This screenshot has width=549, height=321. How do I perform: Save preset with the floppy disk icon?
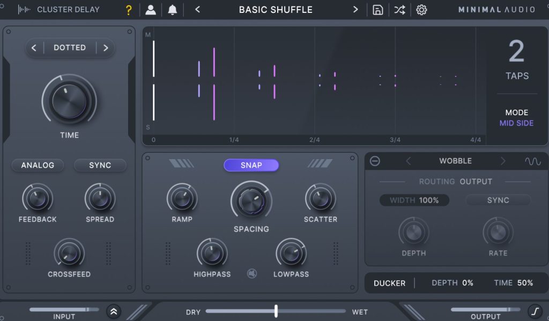point(378,10)
